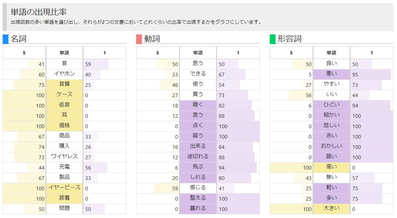Click the green square beside 形容詞 heading
The height and width of the screenshot is (218, 397).
click(x=272, y=39)
